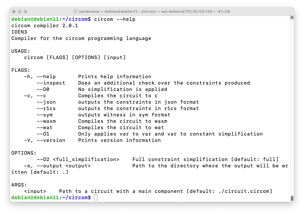
Task: Click the scrollbar thumb at bottom right
Action: (x=292, y=198)
